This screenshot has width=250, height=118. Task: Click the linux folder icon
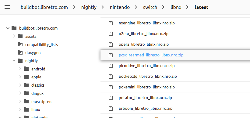point(26,109)
